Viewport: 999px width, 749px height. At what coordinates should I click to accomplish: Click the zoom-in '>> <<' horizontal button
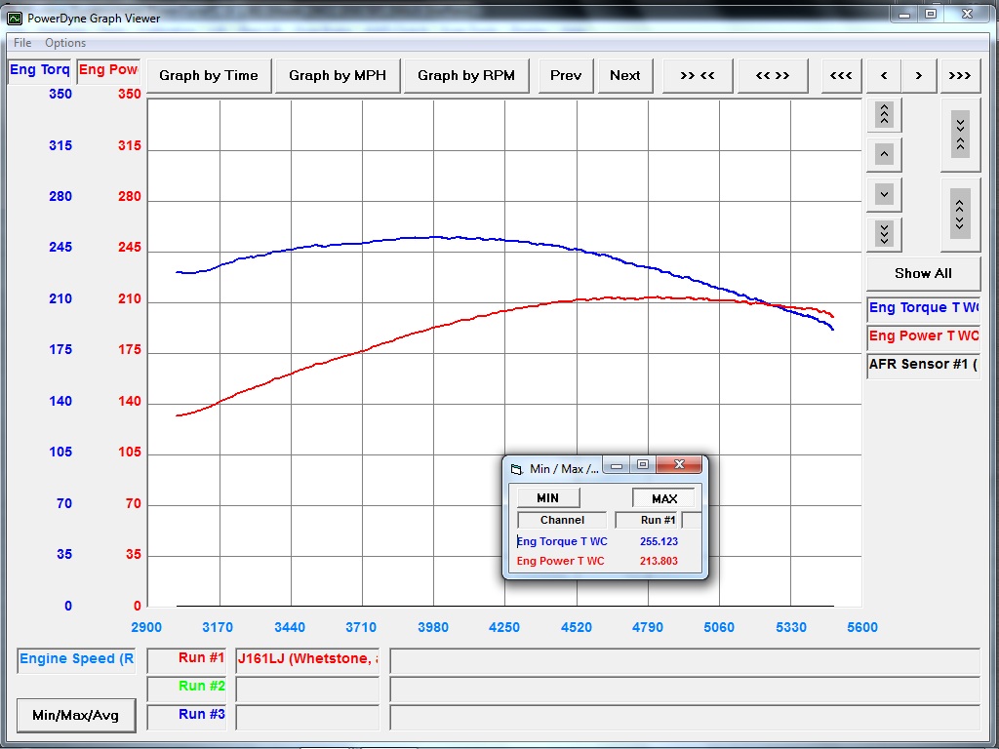click(x=697, y=76)
